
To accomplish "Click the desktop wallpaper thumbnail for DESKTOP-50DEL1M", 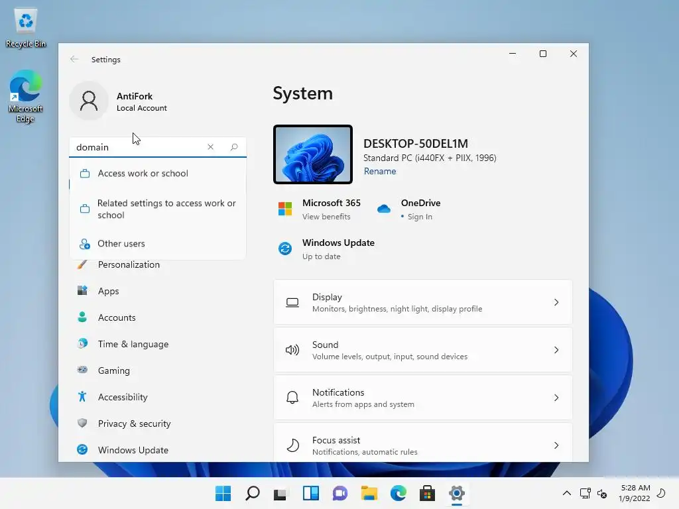I will [x=313, y=154].
